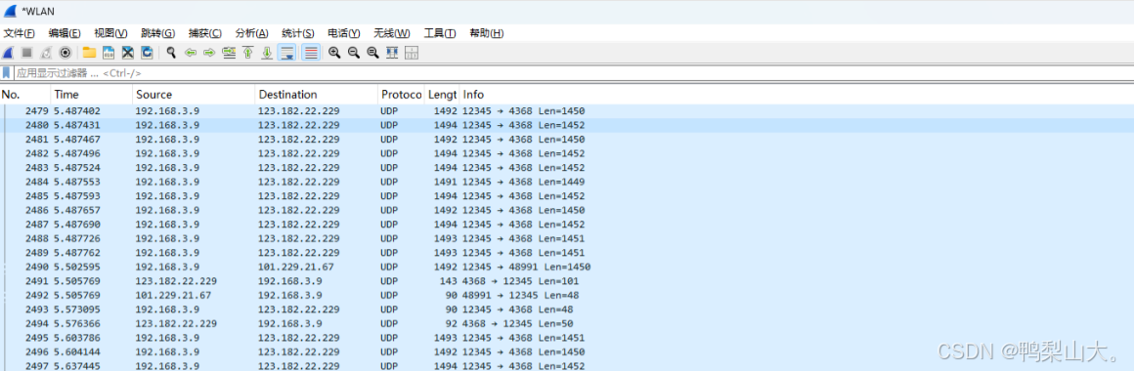Open the 跳转(G) menu

157,33
